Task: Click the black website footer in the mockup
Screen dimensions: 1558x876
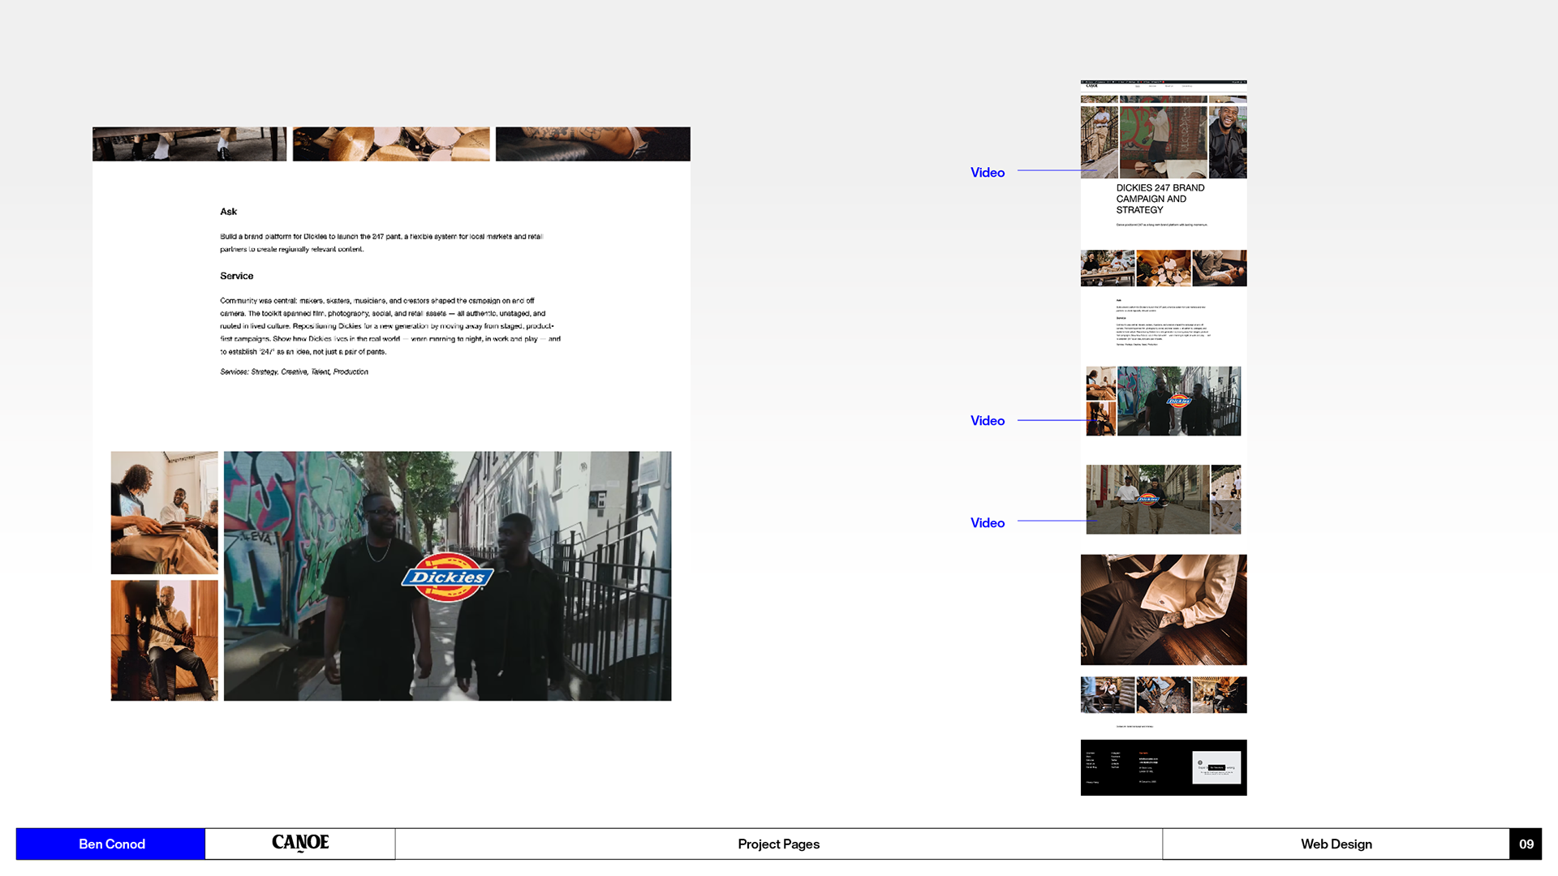Action: coord(1163,767)
